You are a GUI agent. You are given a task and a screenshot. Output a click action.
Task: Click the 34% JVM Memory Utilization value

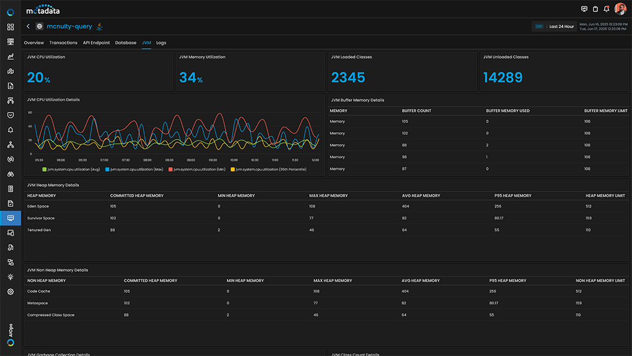coord(191,77)
